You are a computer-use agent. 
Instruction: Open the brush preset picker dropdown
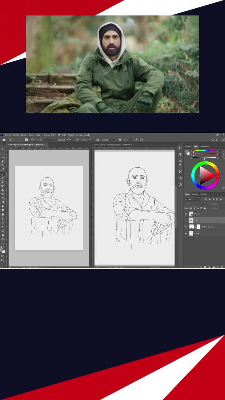tap(19, 140)
